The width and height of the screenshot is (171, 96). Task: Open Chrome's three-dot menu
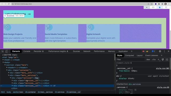(x=169, y=4)
